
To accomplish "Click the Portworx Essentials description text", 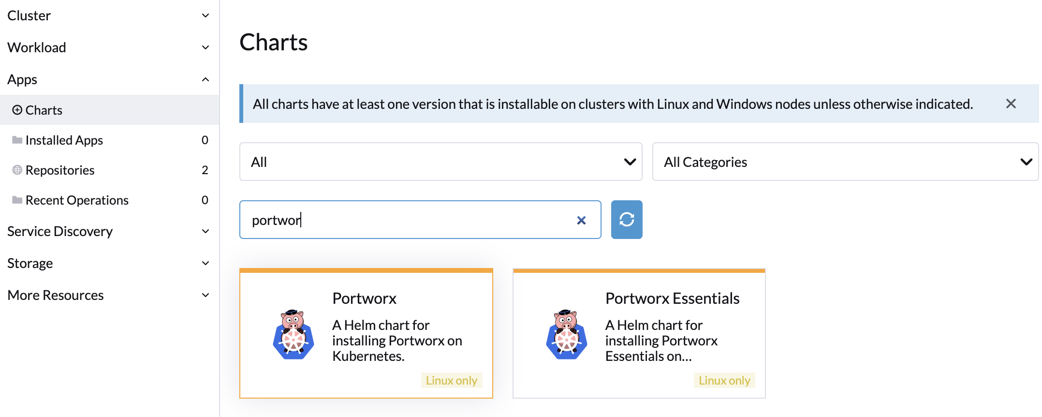I will [661, 341].
